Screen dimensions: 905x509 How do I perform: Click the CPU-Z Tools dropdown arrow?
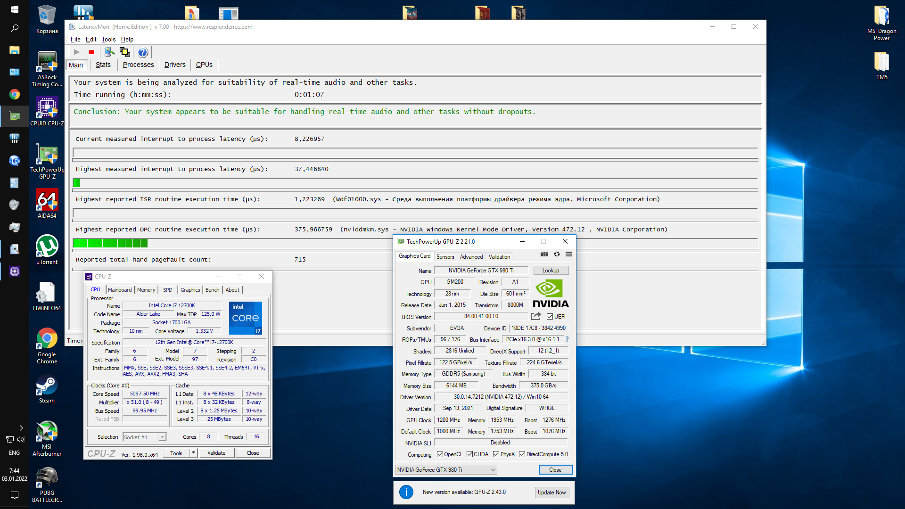pos(193,453)
